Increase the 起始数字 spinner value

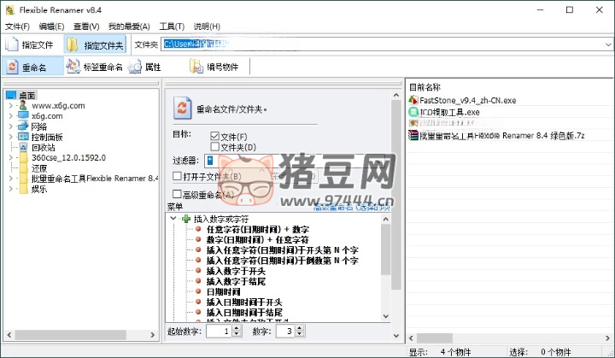click(237, 327)
